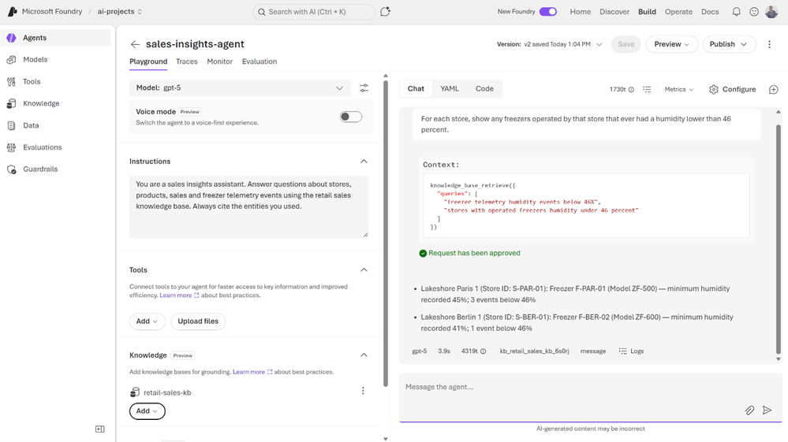
Task: Collapse the Knowledge section
Action: click(364, 355)
